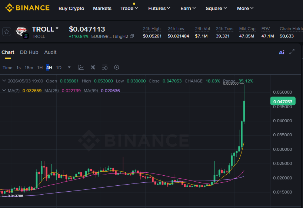Copy the contract address 5UUH9R...TBhgH2
The width and height of the screenshot is (303, 208).
[x=132, y=36]
